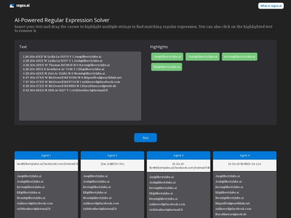Select the Agent 1 header
The image size is (291, 218).
(46, 156)
